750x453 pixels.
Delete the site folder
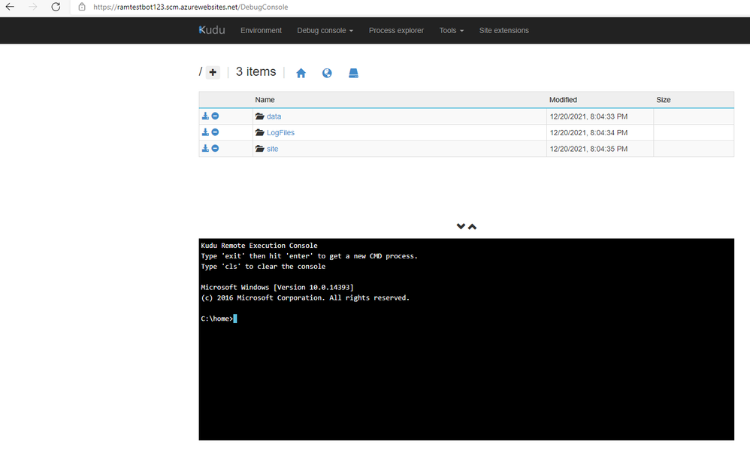215,149
